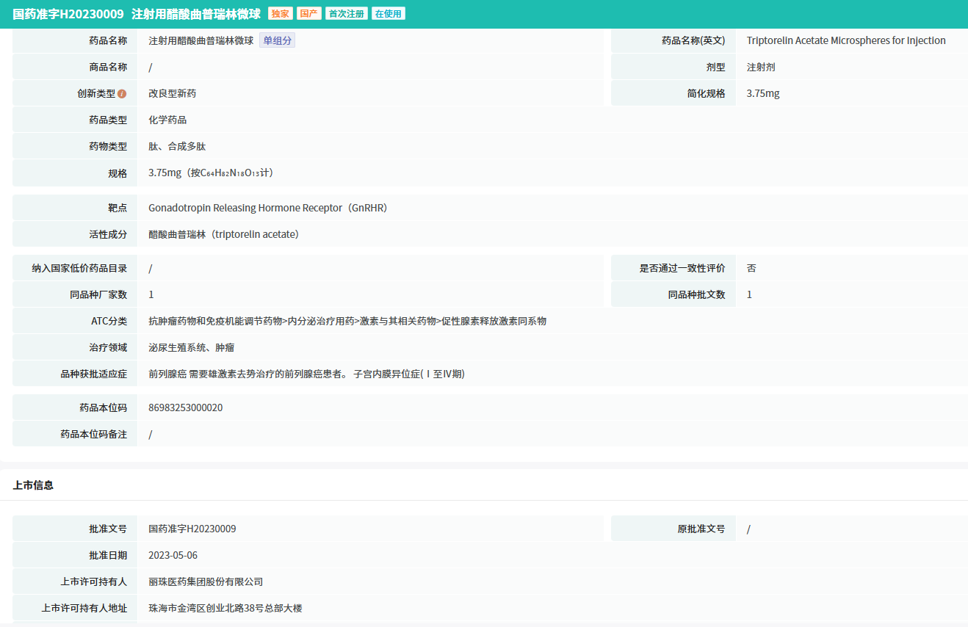
Task: Click the info icon beside 创新类型
Action: click(x=122, y=94)
